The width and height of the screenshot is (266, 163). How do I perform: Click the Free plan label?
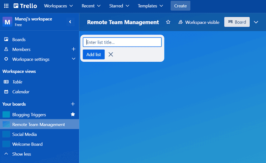click(x=18, y=25)
